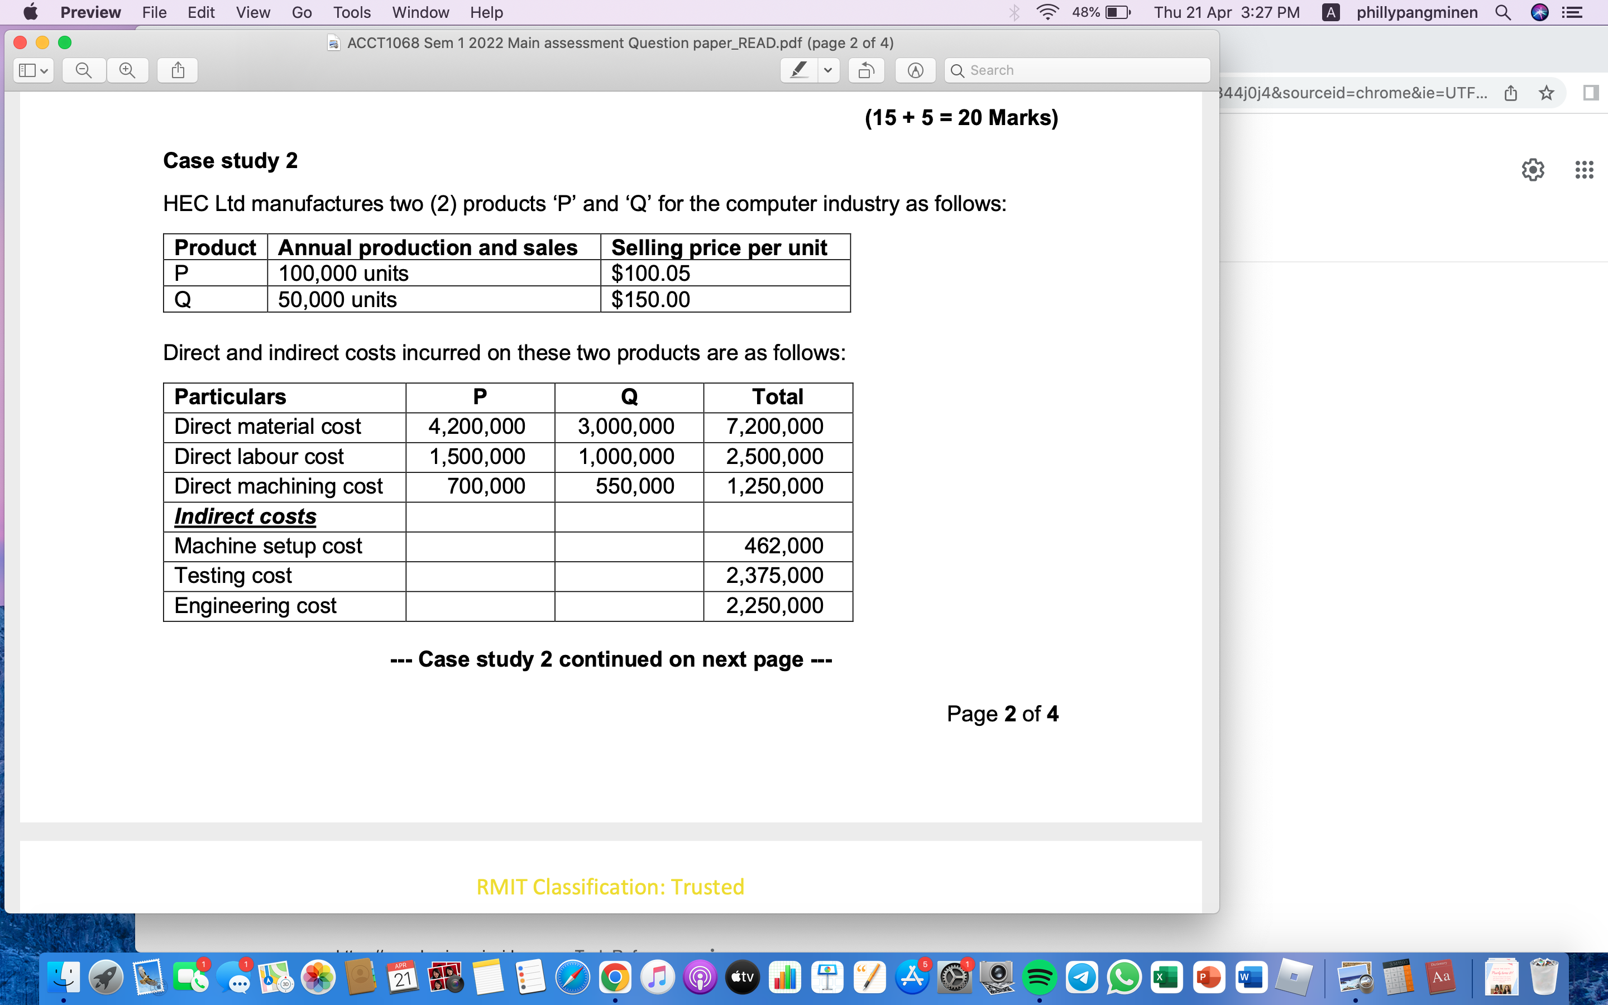Expand highlight color dropdown arrow

(x=828, y=70)
